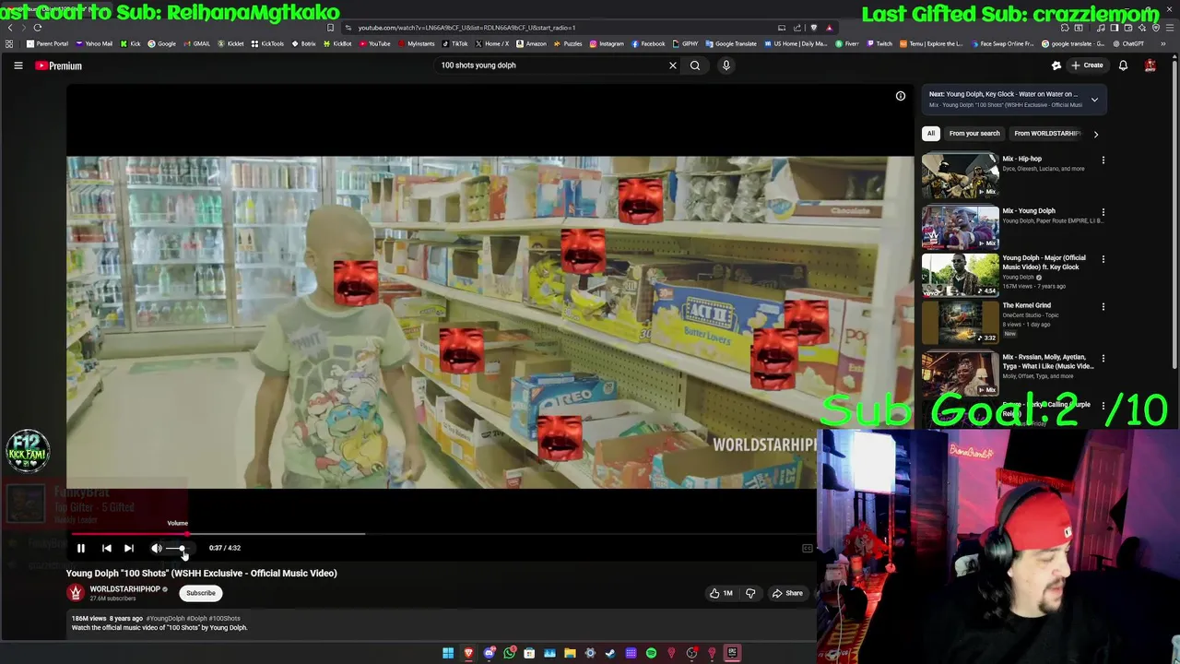Viewport: 1180px width, 664px height.
Task: Open the Windows Start button
Action: tap(448, 653)
